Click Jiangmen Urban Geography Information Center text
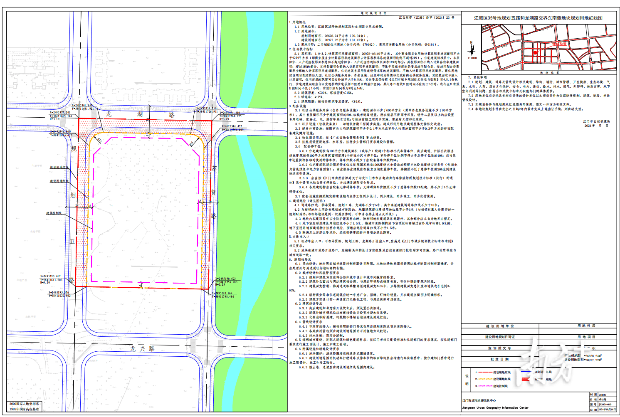This screenshot has width=620, height=417. 495,408
